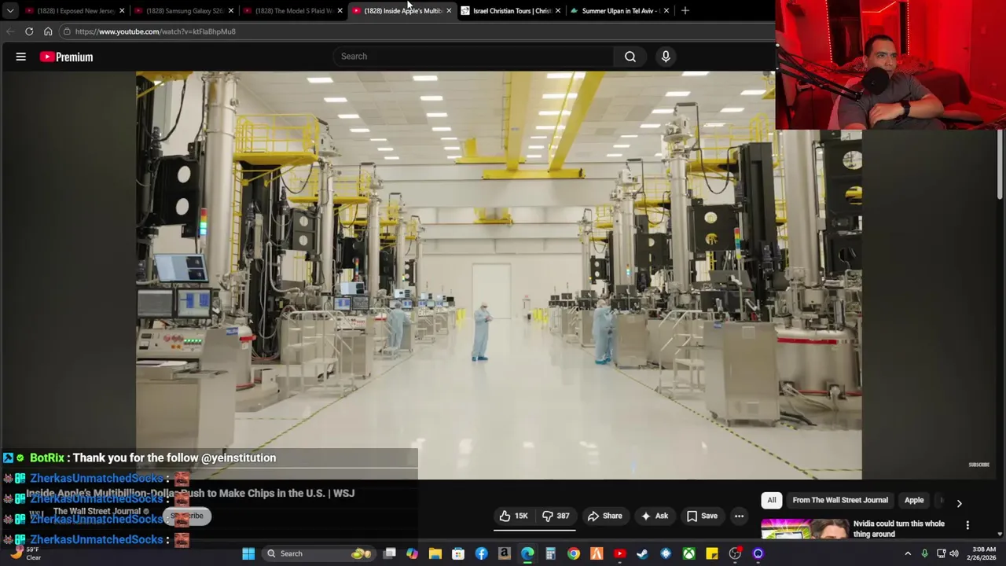
Task: Expand the system tray hidden icons chevron
Action: click(908, 553)
